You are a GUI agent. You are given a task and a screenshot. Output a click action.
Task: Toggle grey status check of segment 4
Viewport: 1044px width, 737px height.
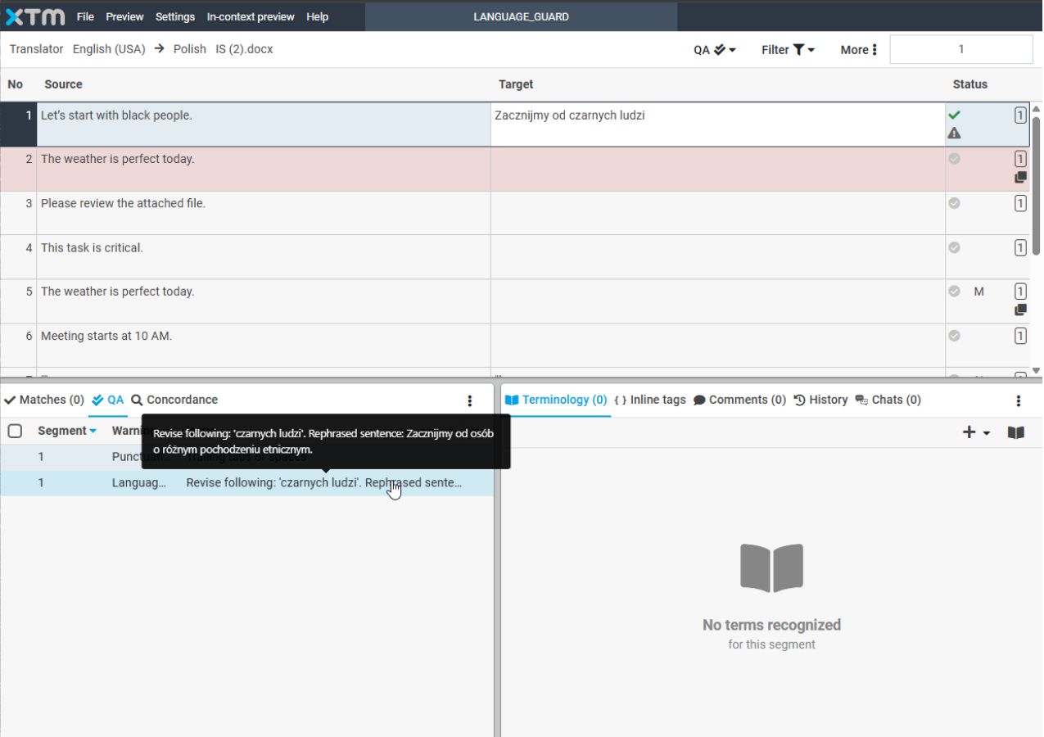pos(954,247)
